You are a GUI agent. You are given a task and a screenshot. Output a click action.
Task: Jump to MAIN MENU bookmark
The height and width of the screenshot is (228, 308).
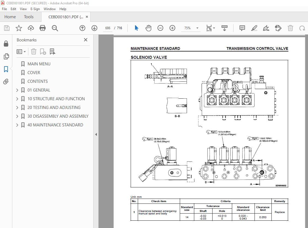coord(39,64)
